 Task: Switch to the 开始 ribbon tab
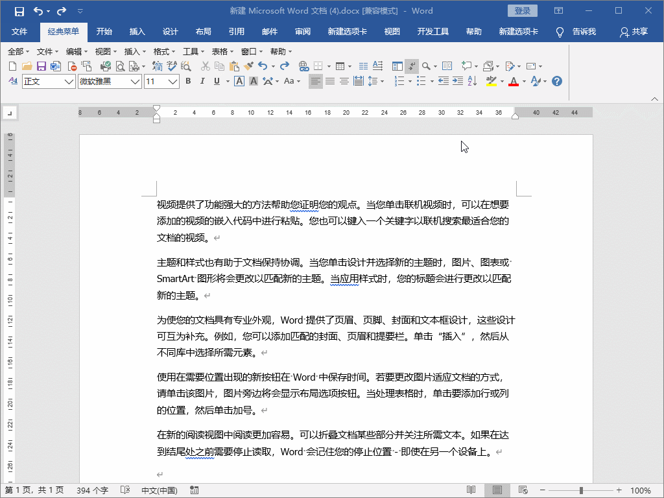click(104, 32)
